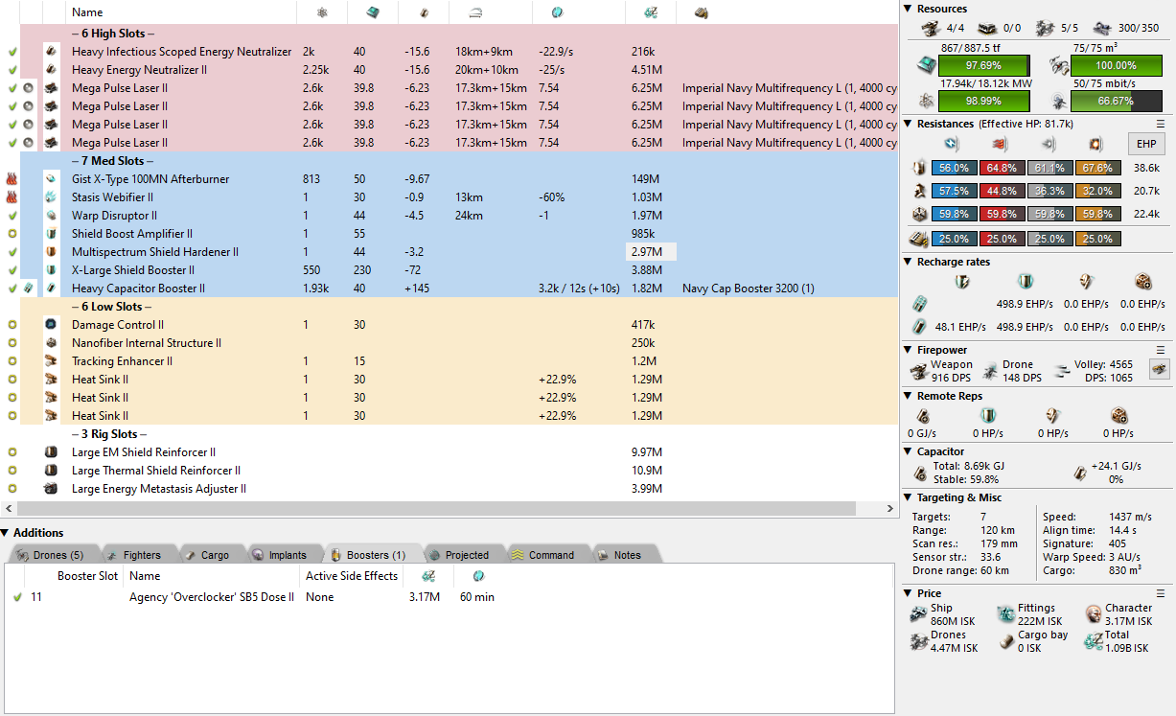The image size is (1176, 716).
Task: Toggle state of Heavy Energy Neutralizer II
Action: (x=12, y=70)
